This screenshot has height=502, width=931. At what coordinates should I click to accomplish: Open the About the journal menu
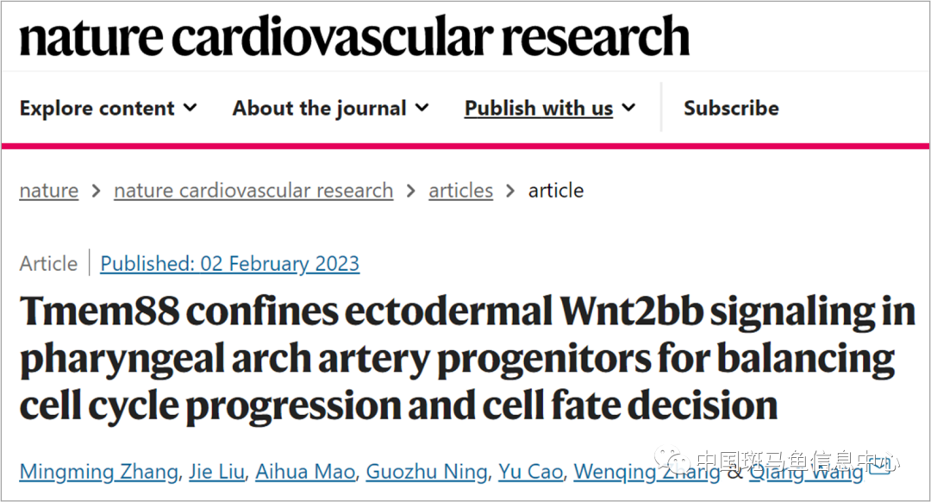pyautogui.click(x=319, y=108)
